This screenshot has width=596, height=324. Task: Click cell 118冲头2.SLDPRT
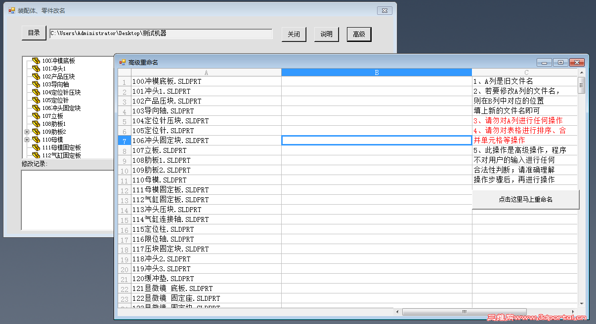tap(206, 259)
